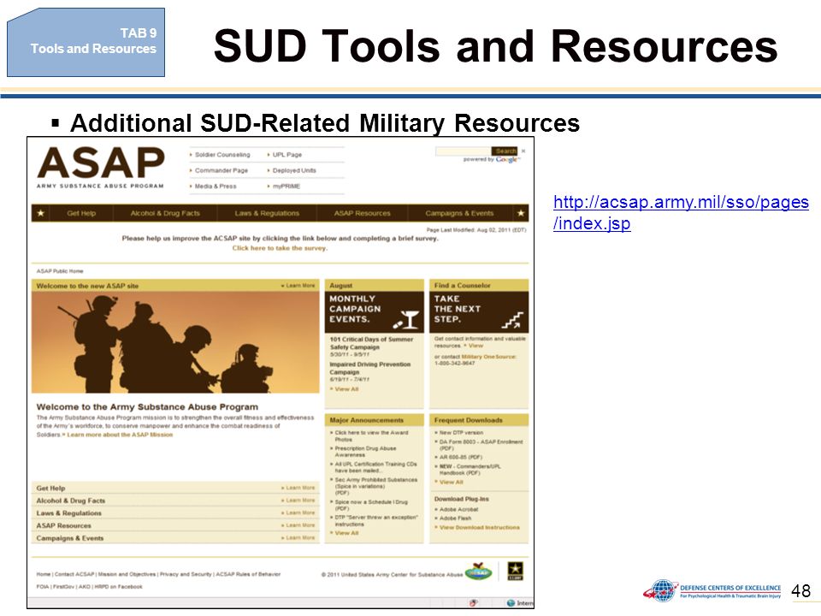Open the Military One Source link

tap(488, 357)
